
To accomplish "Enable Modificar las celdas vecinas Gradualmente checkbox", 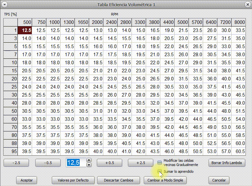I will tap(159, 162).
